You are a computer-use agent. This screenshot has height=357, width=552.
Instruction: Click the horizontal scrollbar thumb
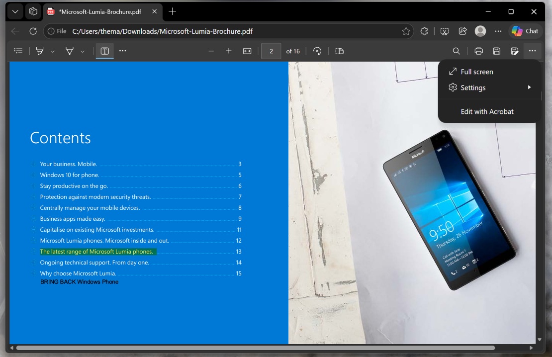coord(255,348)
